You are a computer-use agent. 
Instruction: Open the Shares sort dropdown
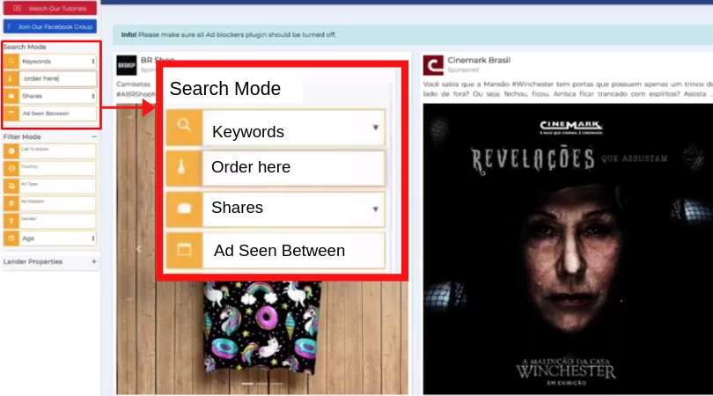(x=58, y=96)
